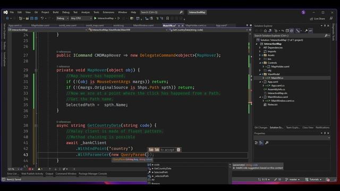
Task: Select SelectedPath IntelliSense suggestion
Action: tap(188, 172)
